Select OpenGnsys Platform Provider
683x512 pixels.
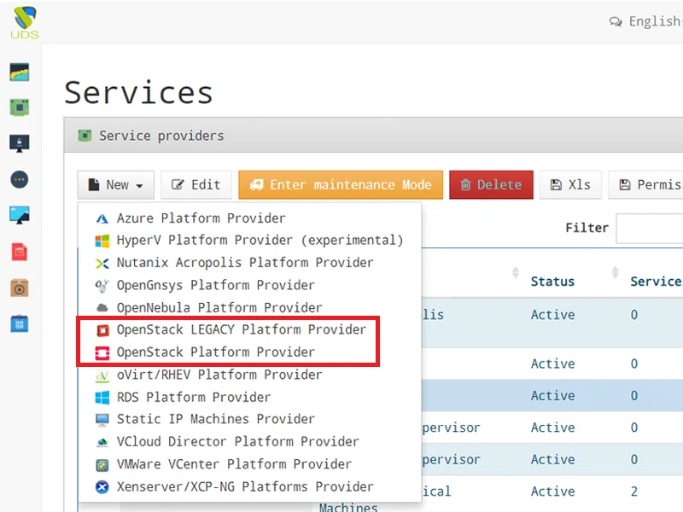(249, 285)
